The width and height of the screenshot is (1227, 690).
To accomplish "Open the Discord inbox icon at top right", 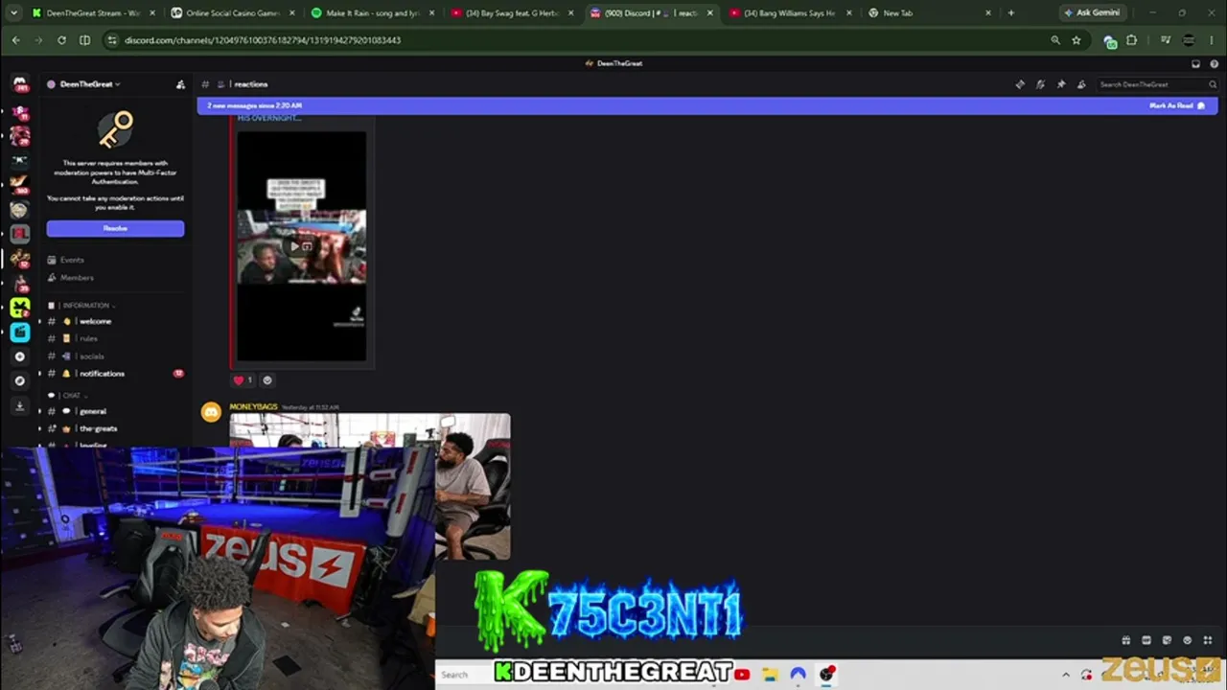I will [1195, 63].
